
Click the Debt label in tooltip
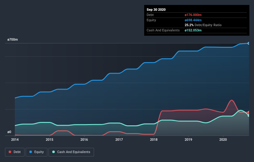point(150,15)
